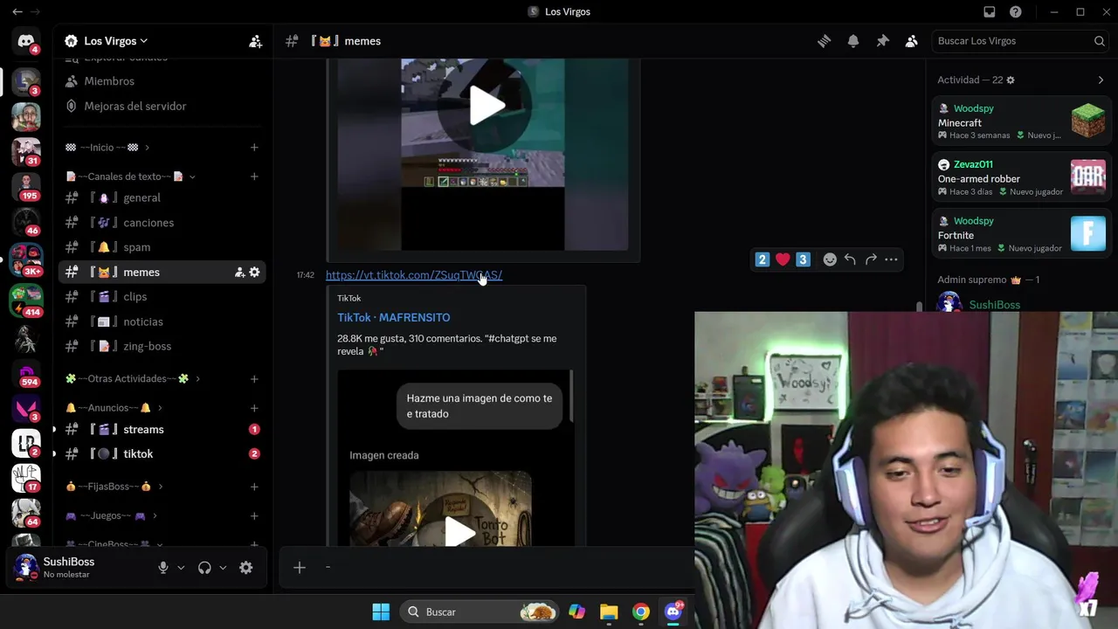The width and height of the screenshot is (1118, 629).
Task: Click the Windows taskbar Buscar search box
Action: tap(479, 612)
